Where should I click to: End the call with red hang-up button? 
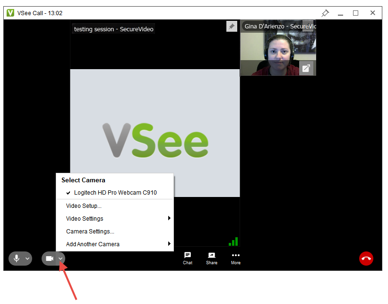click(366, 259)
